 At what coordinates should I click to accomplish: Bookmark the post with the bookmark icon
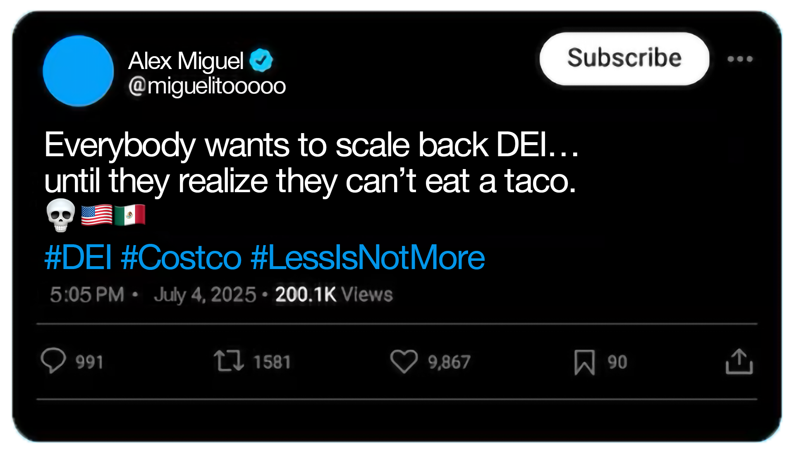pyautogui.click(x=584, y=362)
